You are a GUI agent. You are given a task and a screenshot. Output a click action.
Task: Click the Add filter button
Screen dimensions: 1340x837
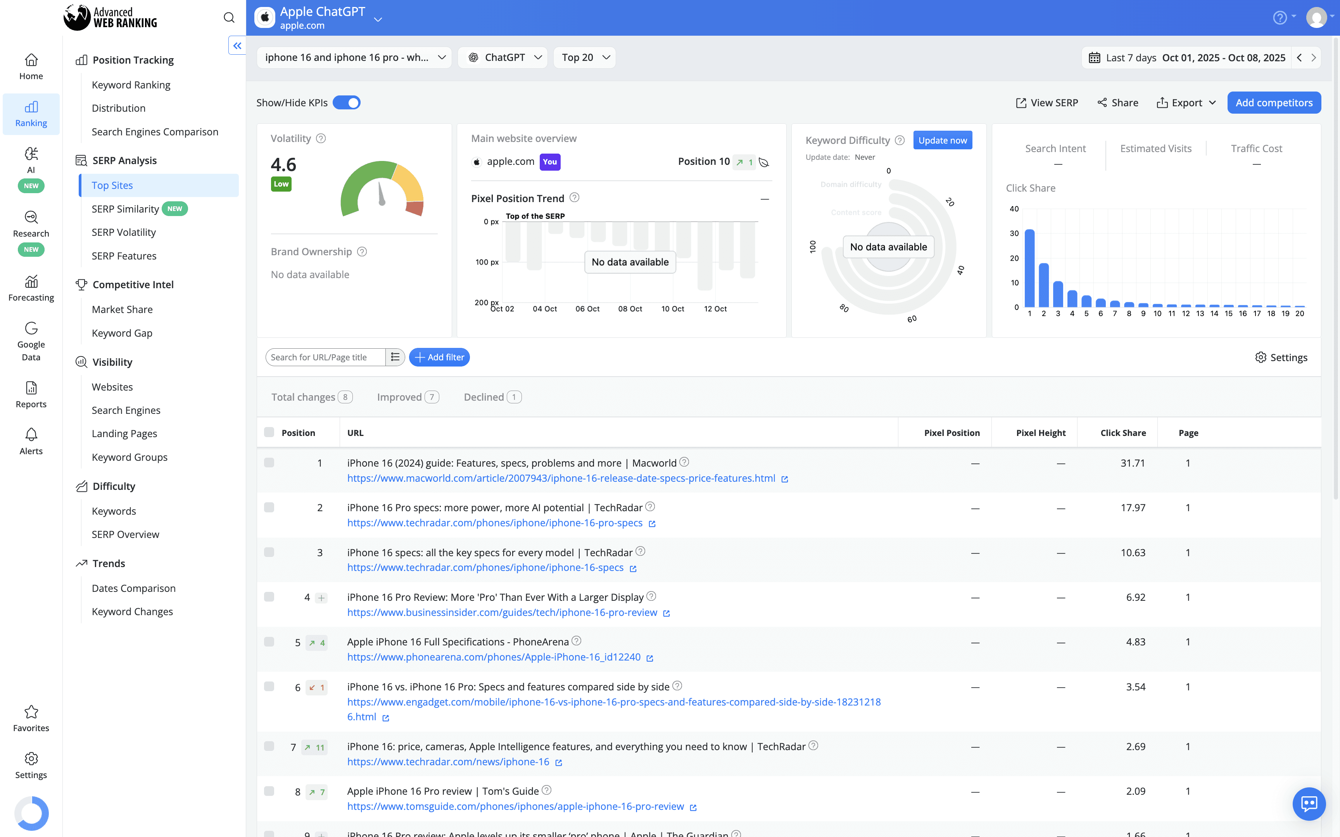(440, 357)
